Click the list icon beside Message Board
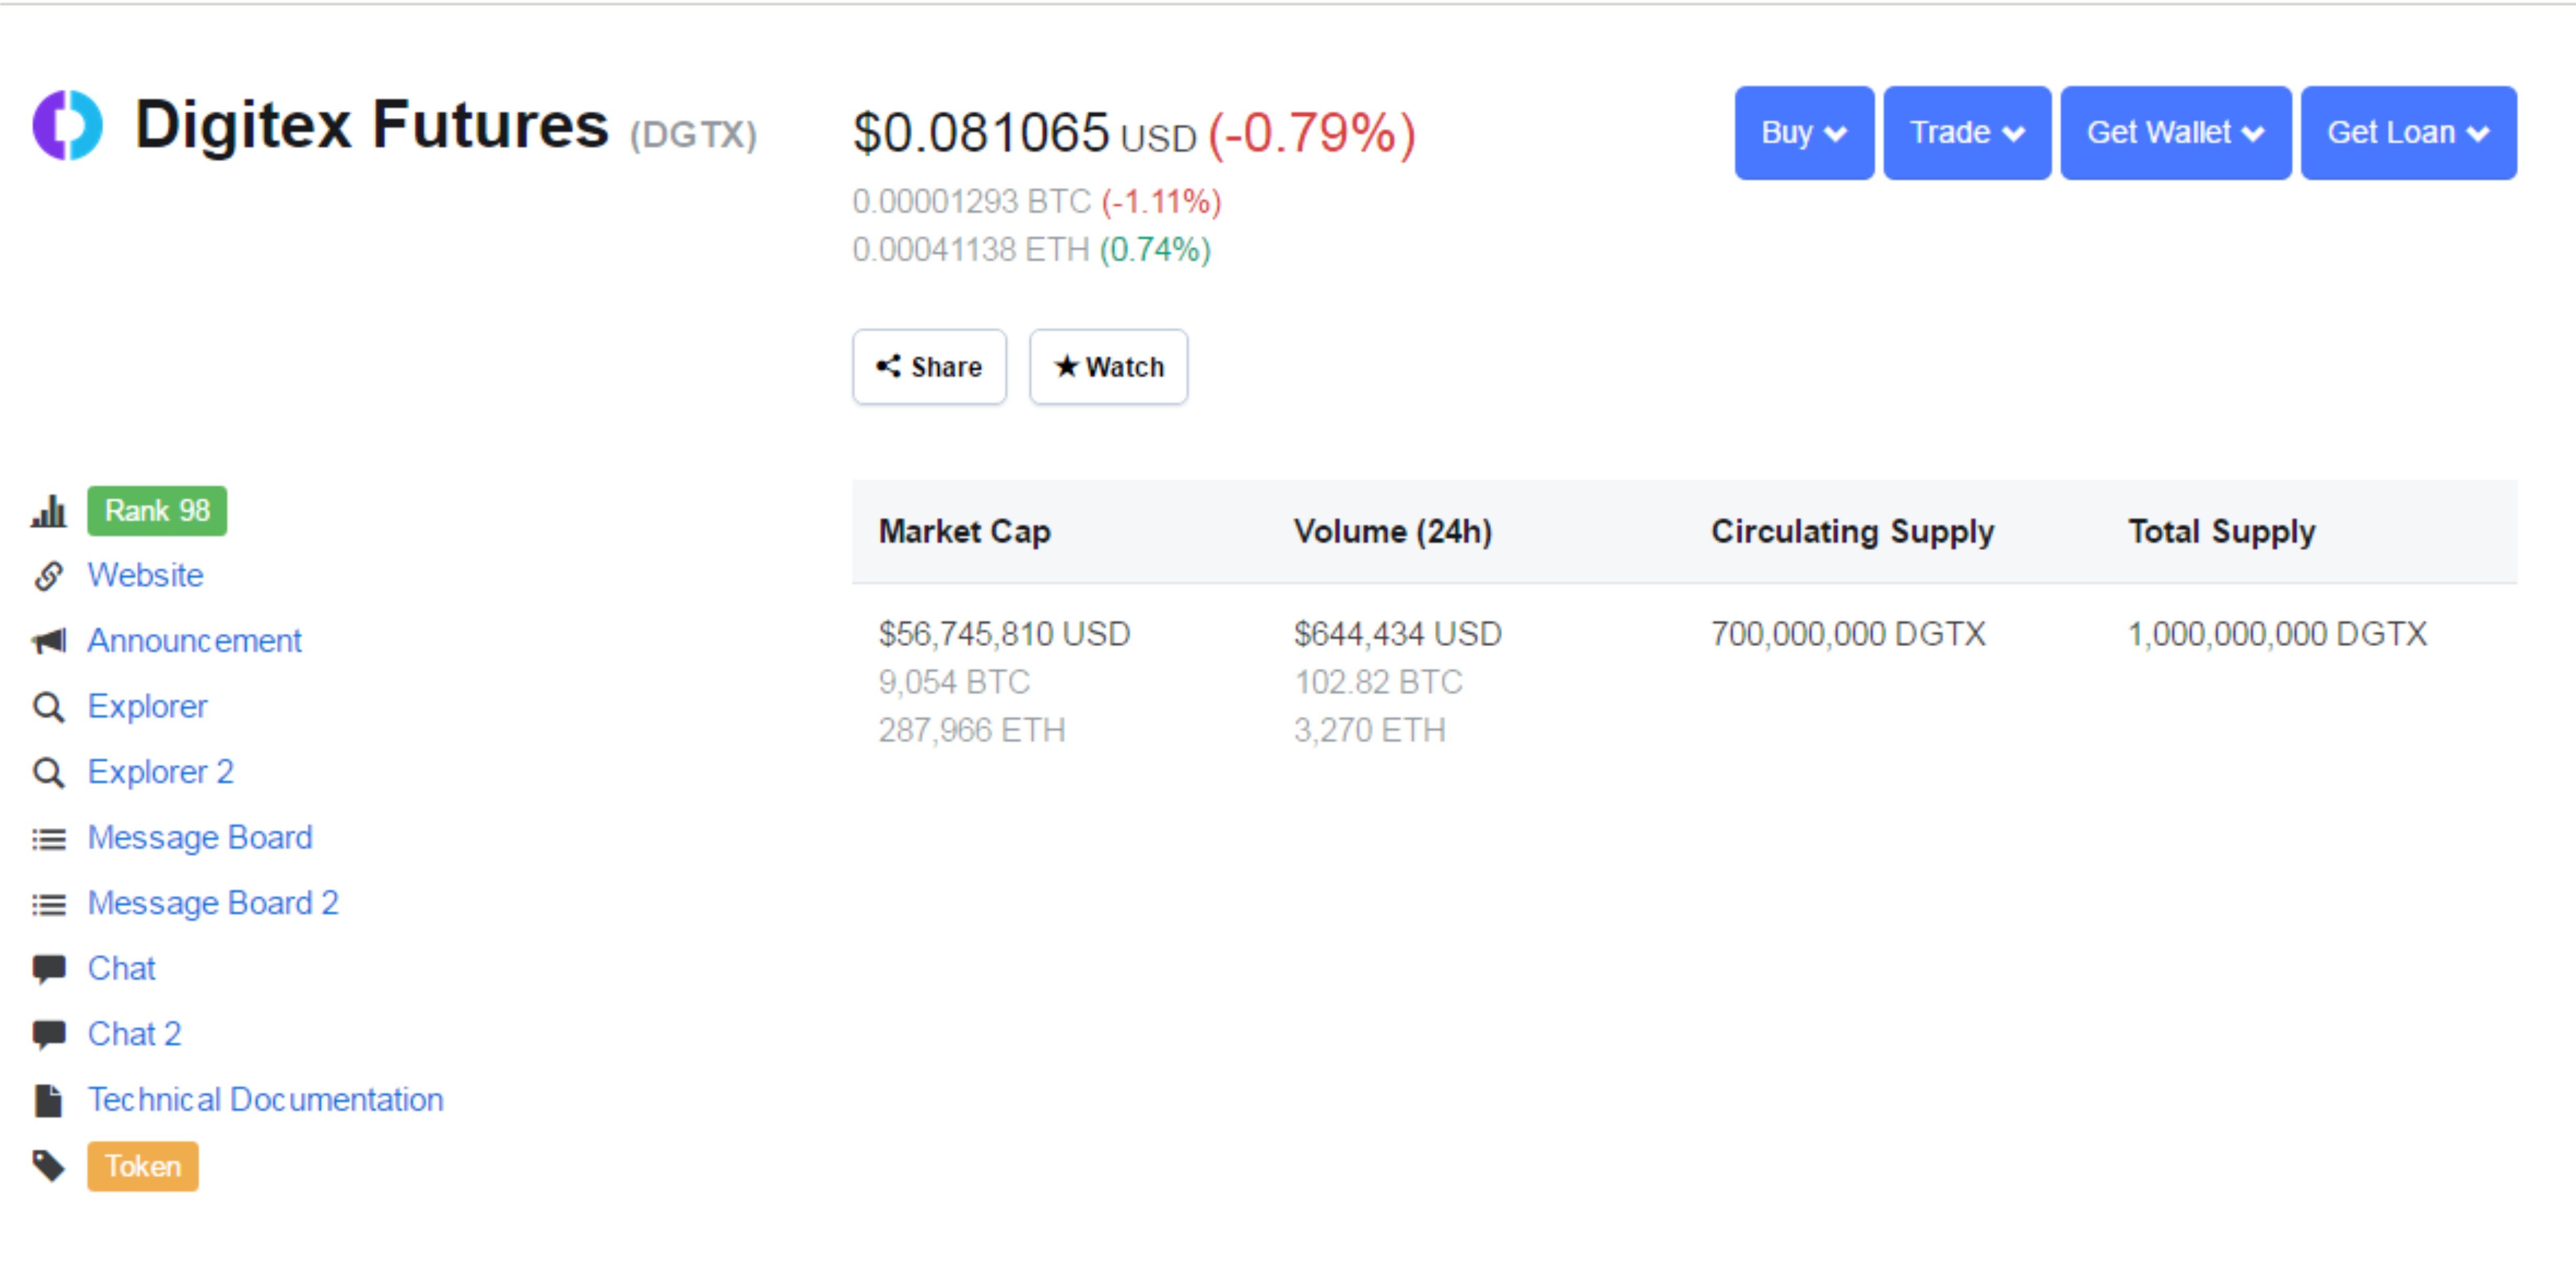The height and width of the screenshot is (1262, 2576). [x=48, y=839]
